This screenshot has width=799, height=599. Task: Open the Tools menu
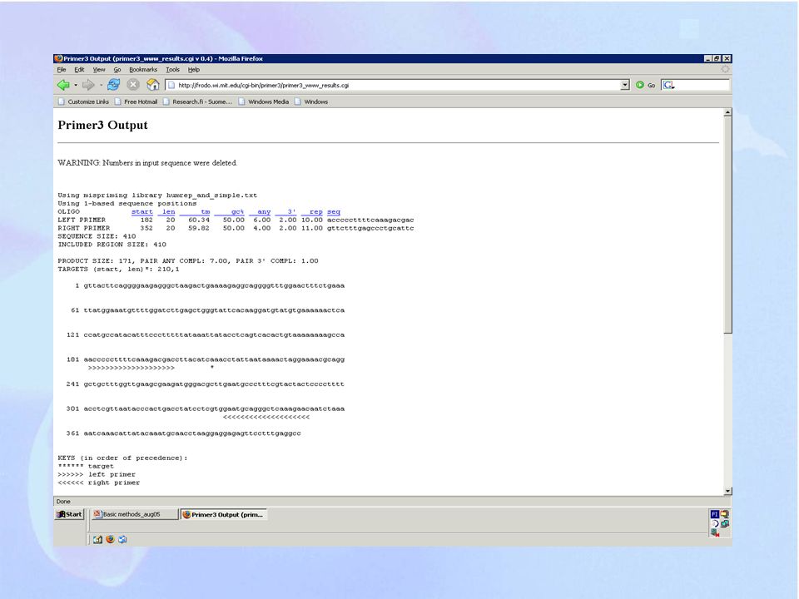coord(173,70)
